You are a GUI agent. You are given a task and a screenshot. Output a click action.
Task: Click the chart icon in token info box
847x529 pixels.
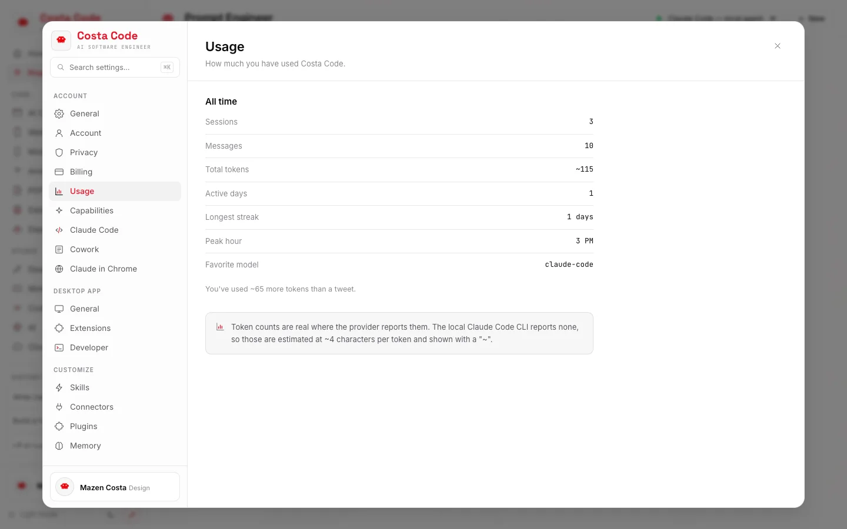coord(220,327)
